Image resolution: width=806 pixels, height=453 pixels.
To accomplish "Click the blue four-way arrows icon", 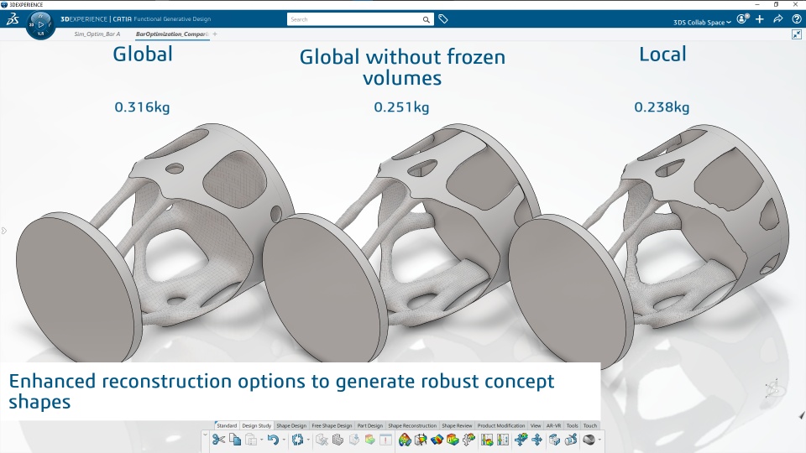I will [x=537, y=440].
